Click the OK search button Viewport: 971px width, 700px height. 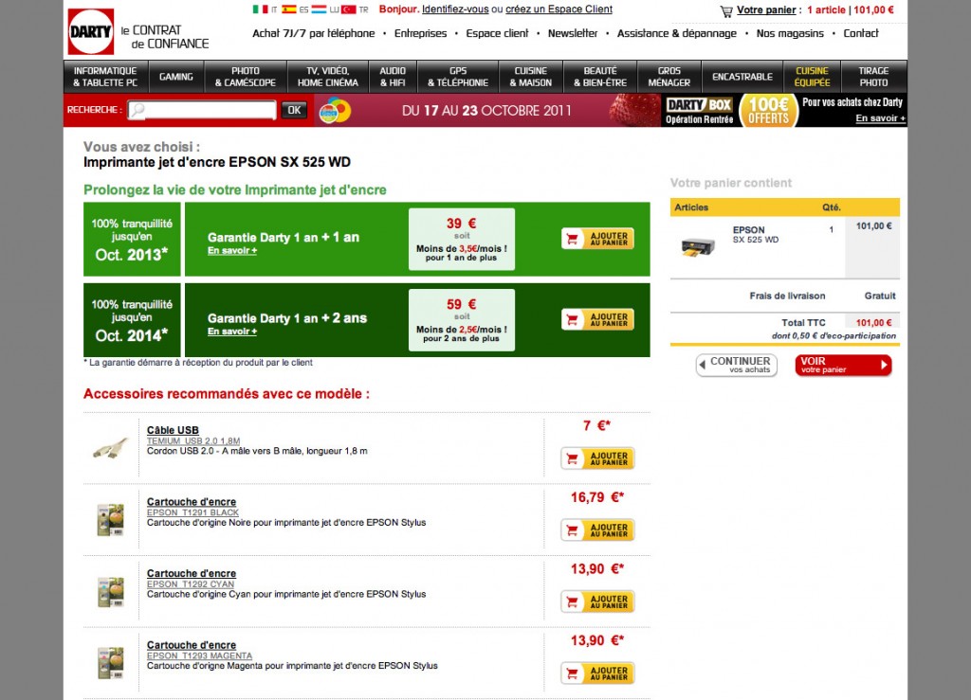[294, 110]
